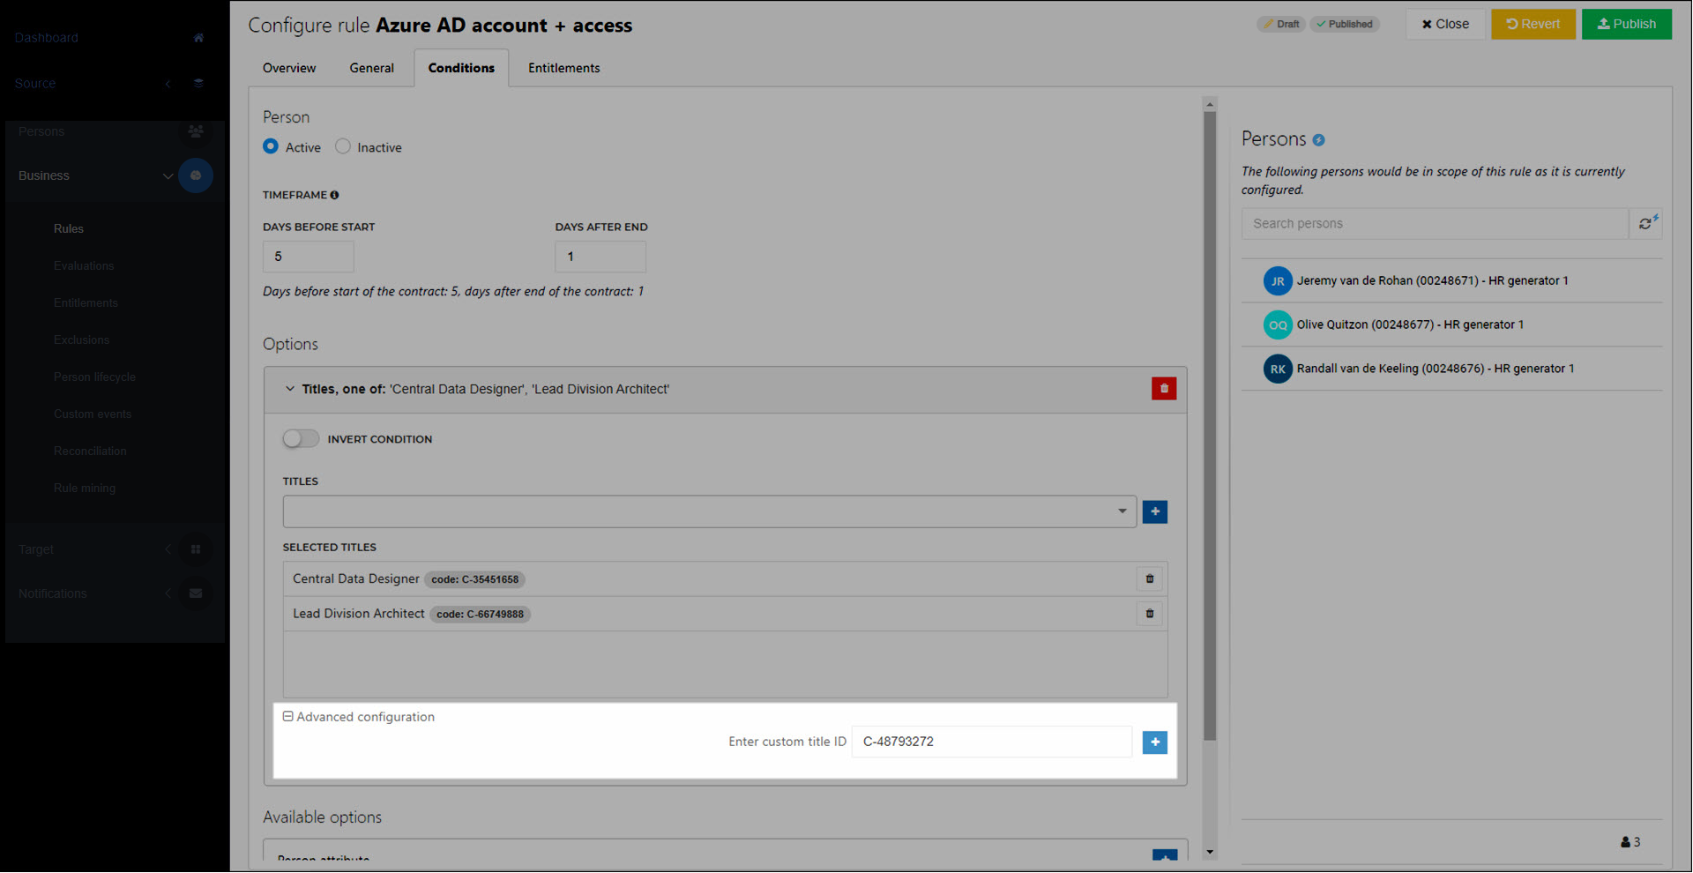Click the Revert button
1693x873 pixels.
coord(1533,24)
